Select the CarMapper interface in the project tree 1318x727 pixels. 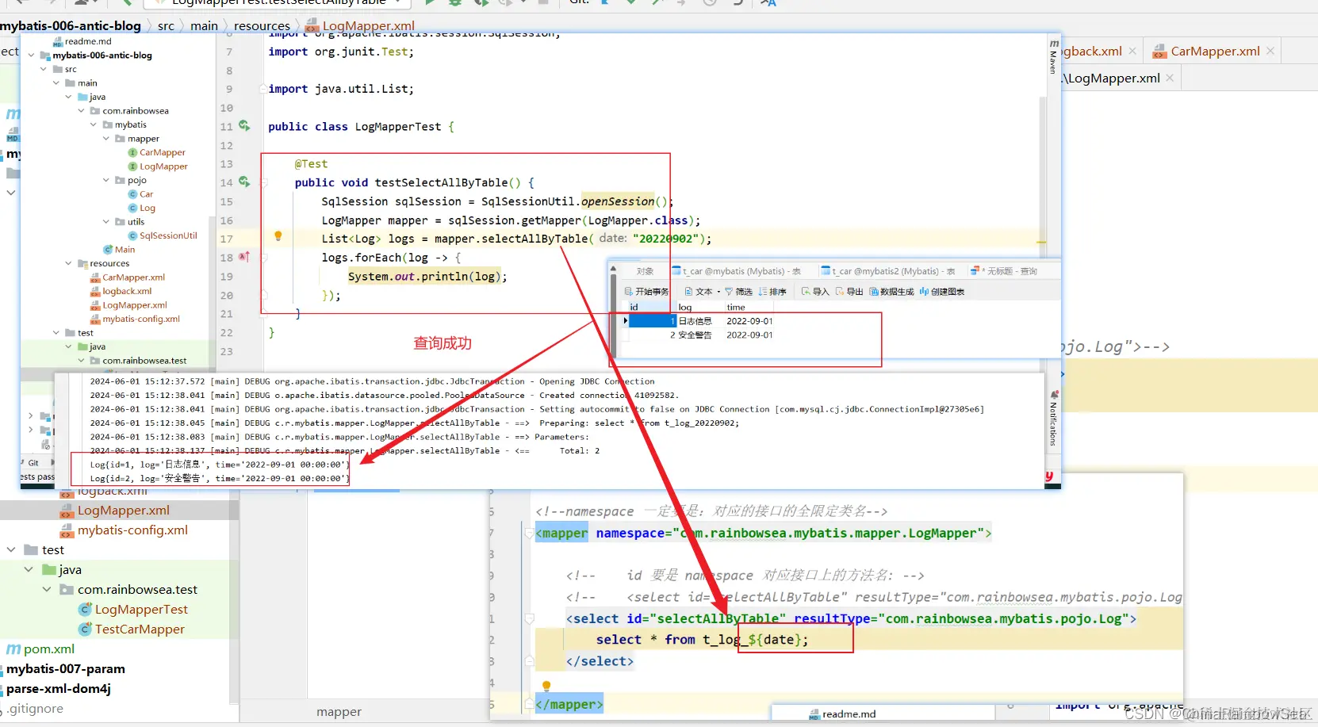point(156,152)
